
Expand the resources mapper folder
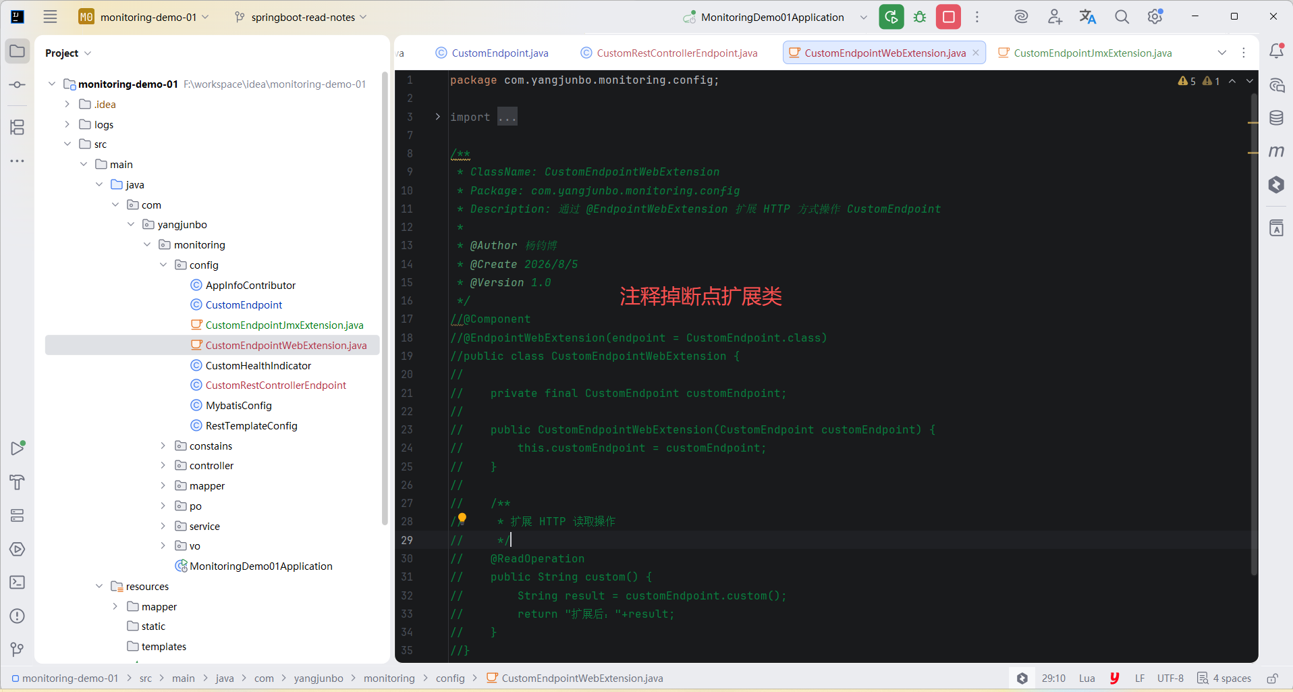115,606
